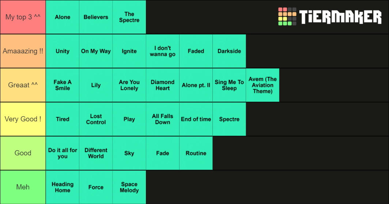
Task: Select the 'Routine' tile in Good tier
Action: [x=196, y=153]
